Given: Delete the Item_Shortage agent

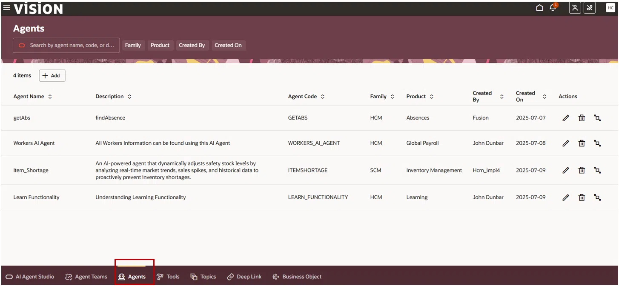Looking at the screenshot, I should click(x=582, y=170).
